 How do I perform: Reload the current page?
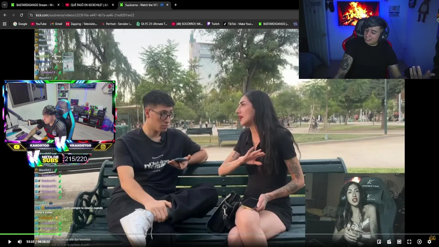[21, 15]
